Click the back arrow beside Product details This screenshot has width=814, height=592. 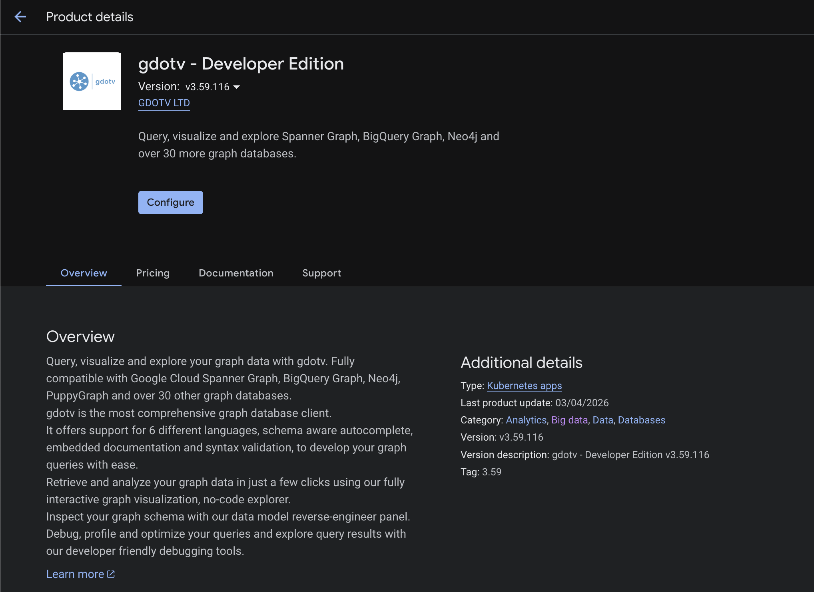click(20, 17)
